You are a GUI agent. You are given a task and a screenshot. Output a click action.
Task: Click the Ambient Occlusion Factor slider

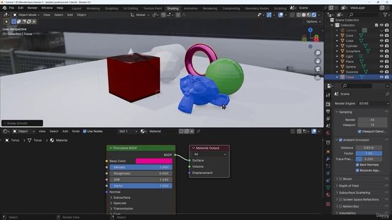click(x=369, y=153)
